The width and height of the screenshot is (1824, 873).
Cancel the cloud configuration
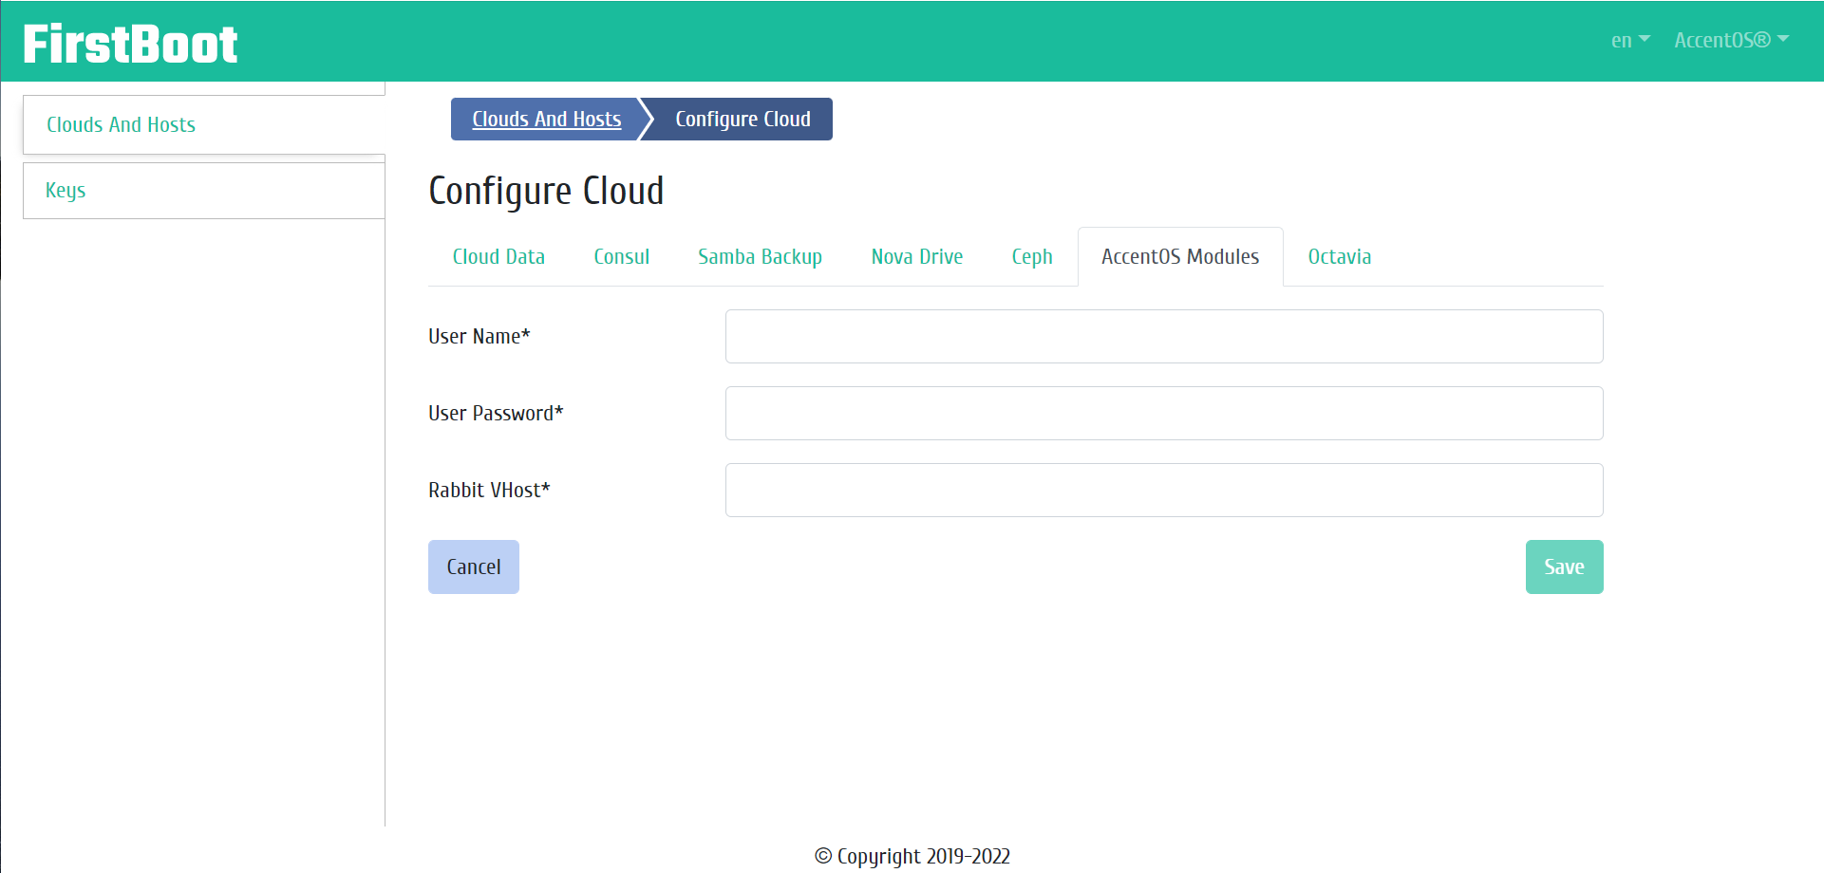pos(474,567)
